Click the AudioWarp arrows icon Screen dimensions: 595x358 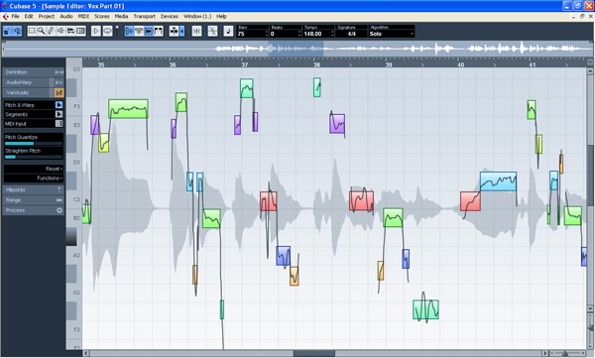(59, 82)
